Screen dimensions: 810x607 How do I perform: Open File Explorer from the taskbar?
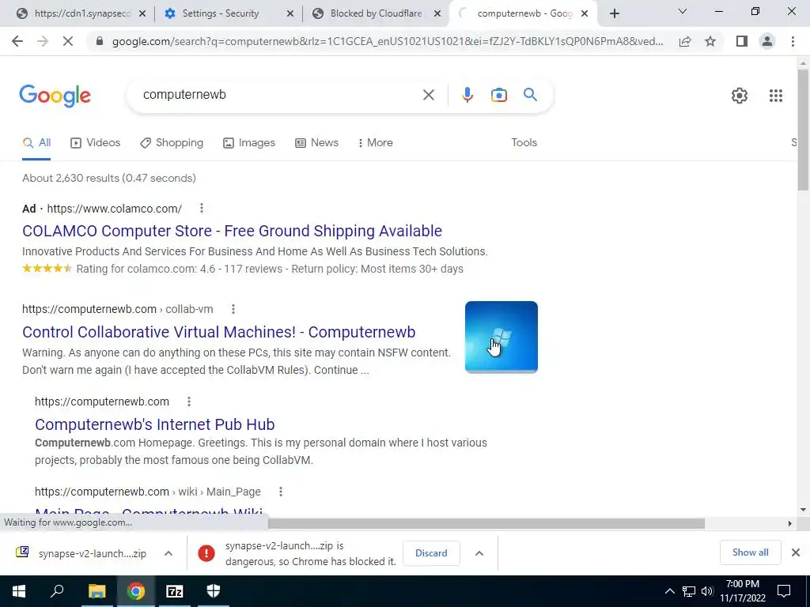pyautogui.click(x=97, y=591)
